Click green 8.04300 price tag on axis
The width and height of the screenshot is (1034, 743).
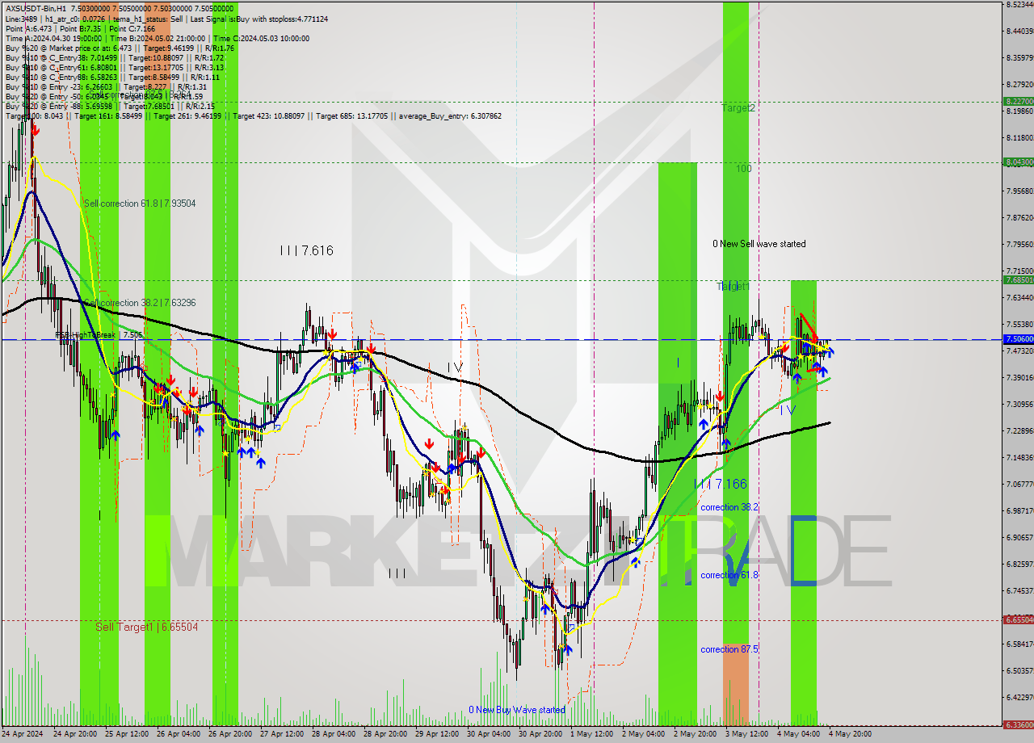1019,162
